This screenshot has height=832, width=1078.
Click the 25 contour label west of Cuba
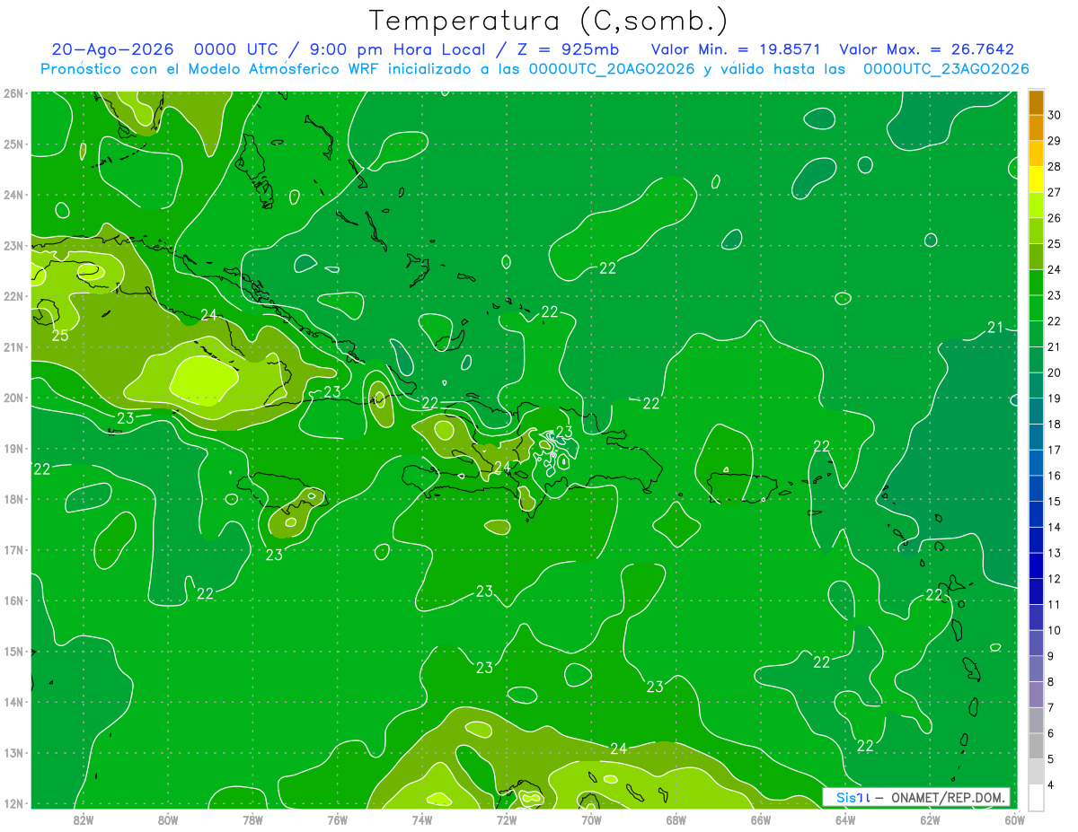tap(59, 336)
